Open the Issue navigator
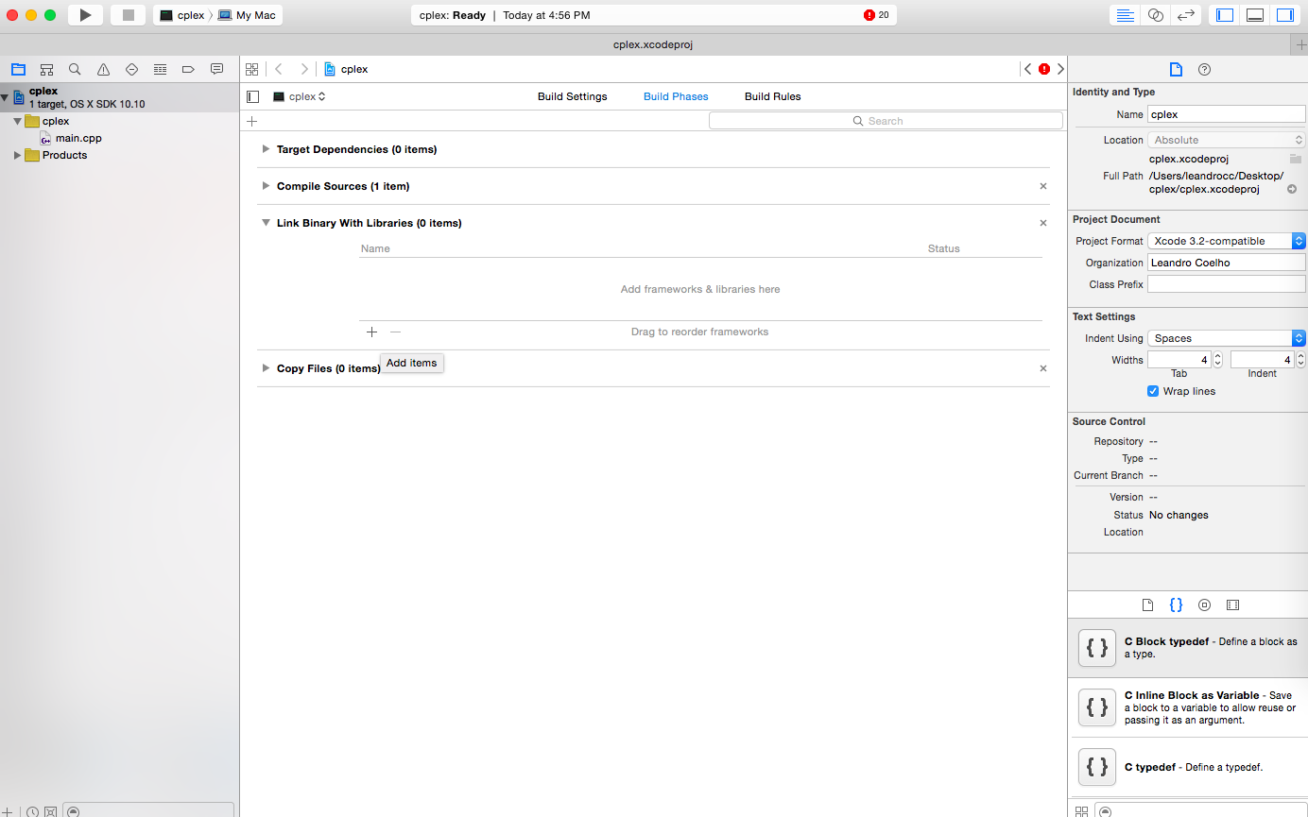The width and height of the screenshot is (1308, 817). click(x=103, y=69)
